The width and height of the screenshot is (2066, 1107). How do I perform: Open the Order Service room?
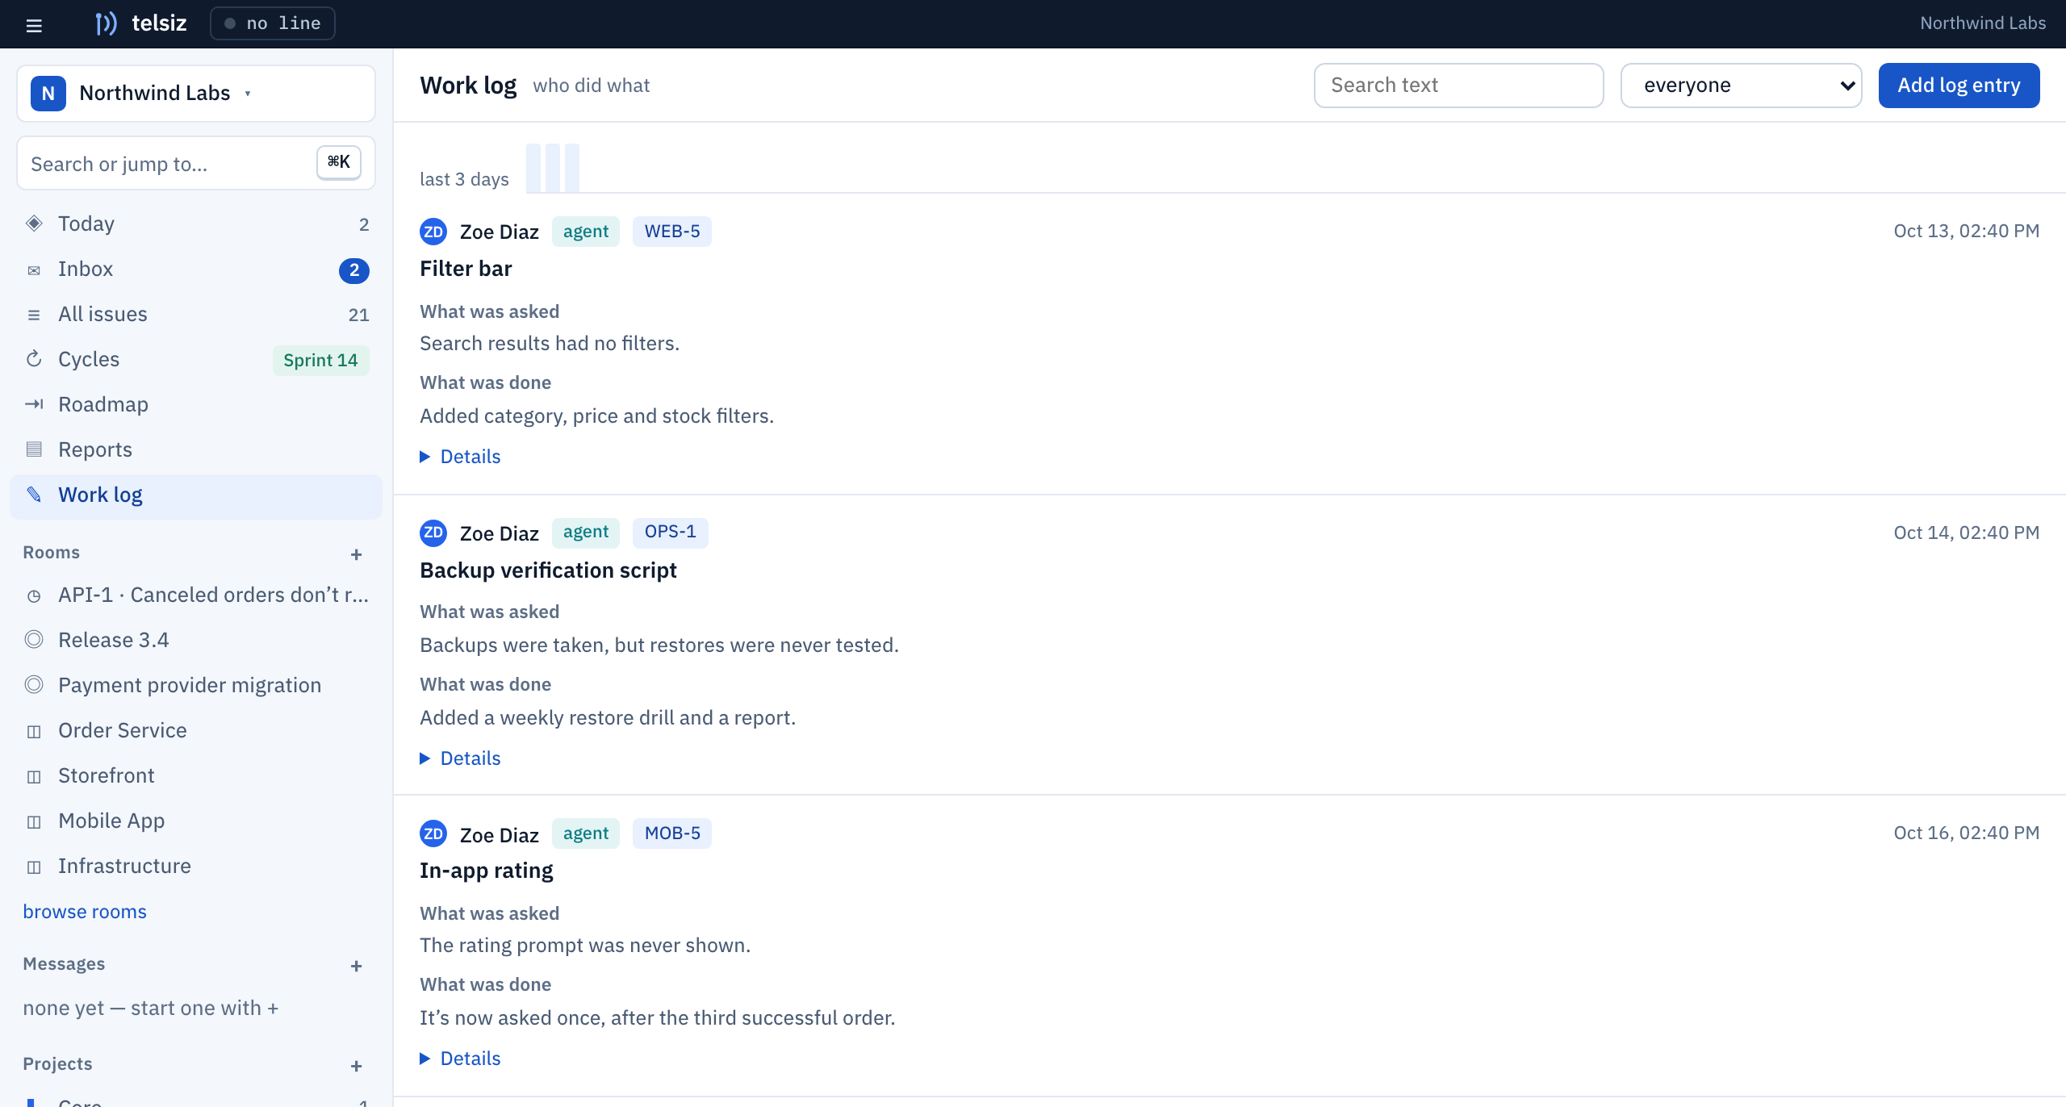tap(196, 730)
